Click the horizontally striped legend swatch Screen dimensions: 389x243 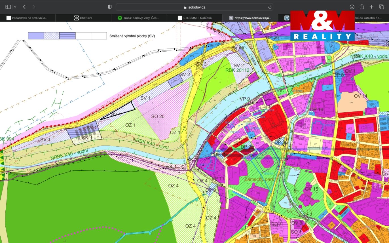click(67, 36)
